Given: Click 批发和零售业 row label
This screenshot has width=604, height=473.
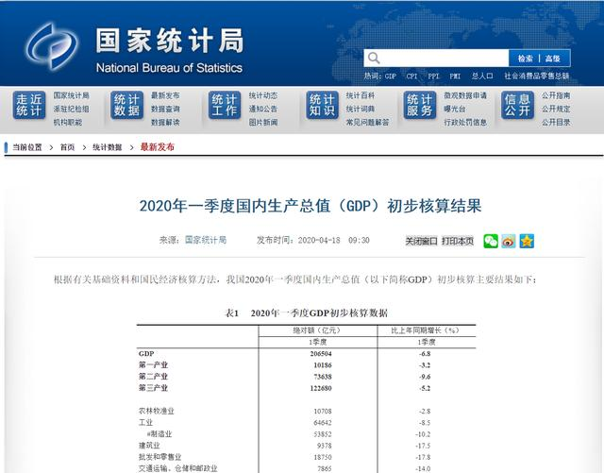Looking at the screenshot, I should tap(159, 457).
